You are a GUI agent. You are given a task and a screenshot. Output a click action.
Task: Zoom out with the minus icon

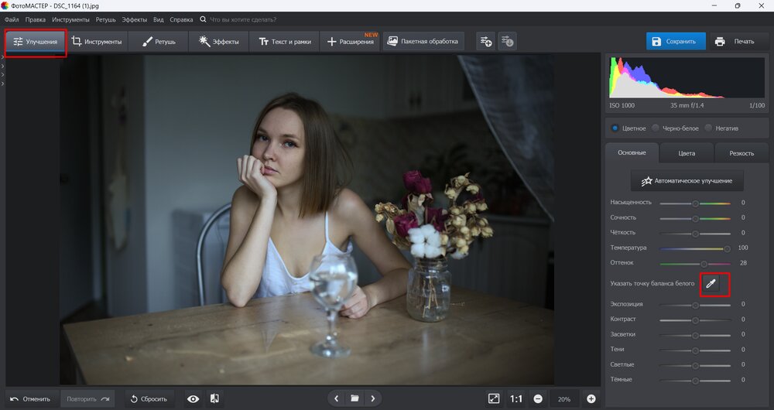click(x=537, y=398)
